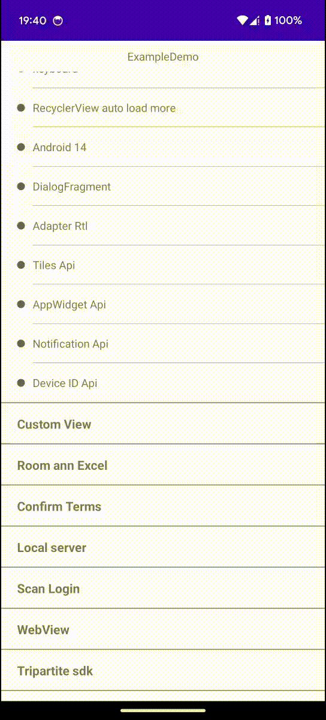326x720 pixels.
Task: Tap the bullet beside Android 14
Action: [x=21, y=147]
